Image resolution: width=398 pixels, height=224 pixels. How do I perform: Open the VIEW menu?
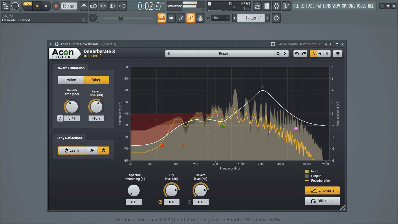click(336, 6)
